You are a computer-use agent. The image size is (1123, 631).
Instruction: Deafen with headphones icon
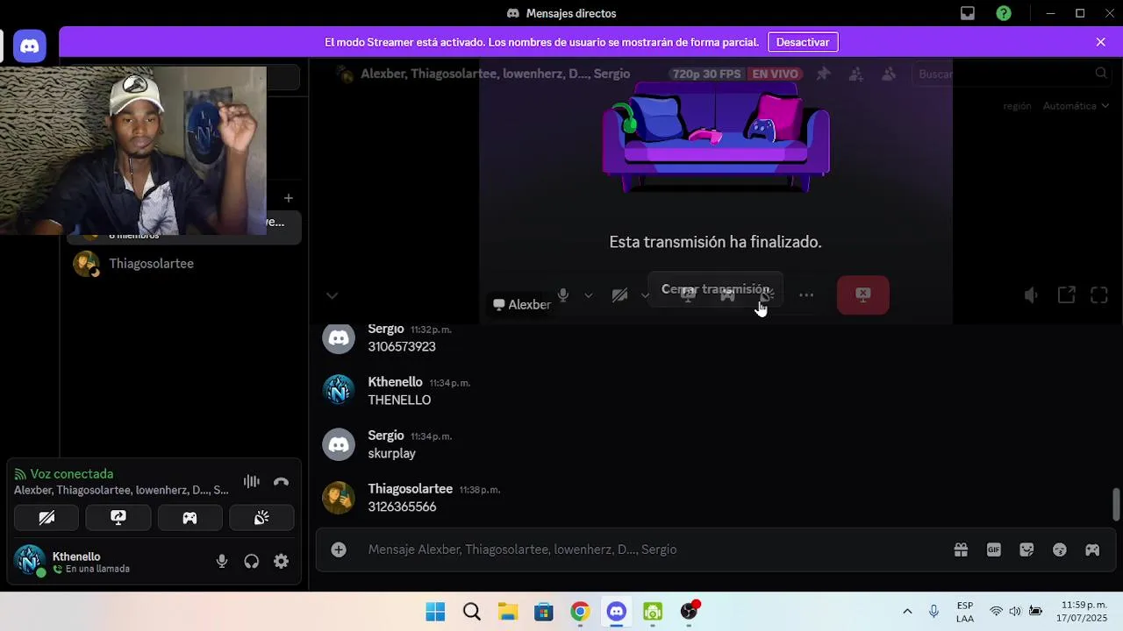pos(252,562)
